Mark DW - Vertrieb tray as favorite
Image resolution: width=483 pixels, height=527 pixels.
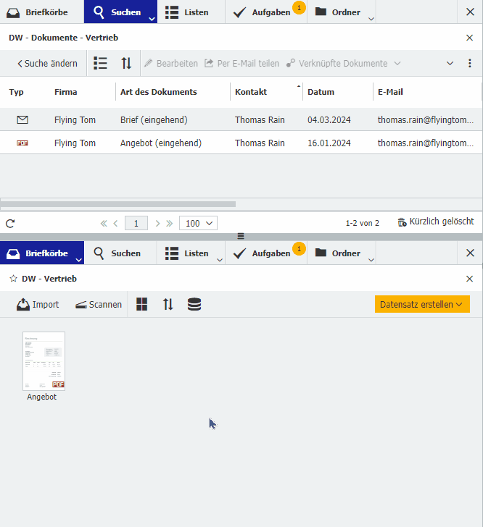pos(13,279)
